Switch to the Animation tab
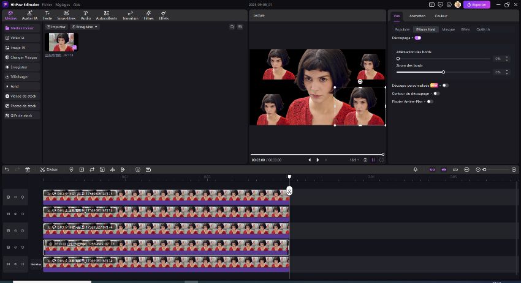Viewport: 521px width, 283px height. click(x=417, y=16)
